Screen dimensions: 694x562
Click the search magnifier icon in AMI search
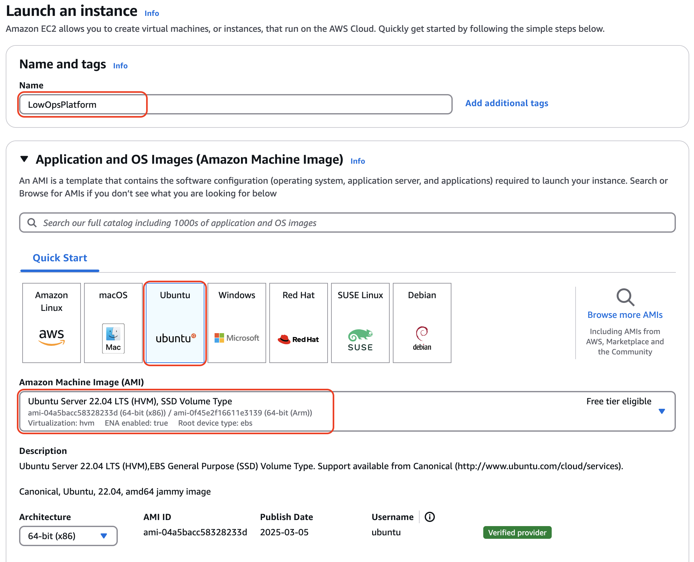32,223
